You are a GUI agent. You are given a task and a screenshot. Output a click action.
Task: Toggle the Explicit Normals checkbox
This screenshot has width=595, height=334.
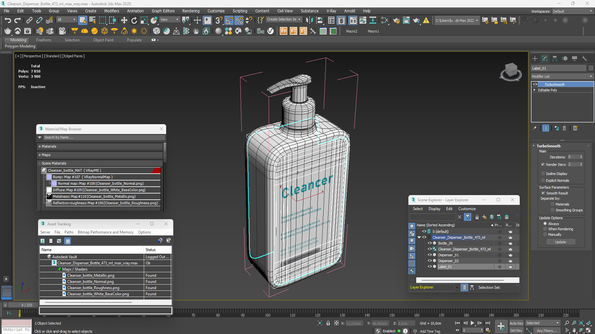[x=543, y=180]
